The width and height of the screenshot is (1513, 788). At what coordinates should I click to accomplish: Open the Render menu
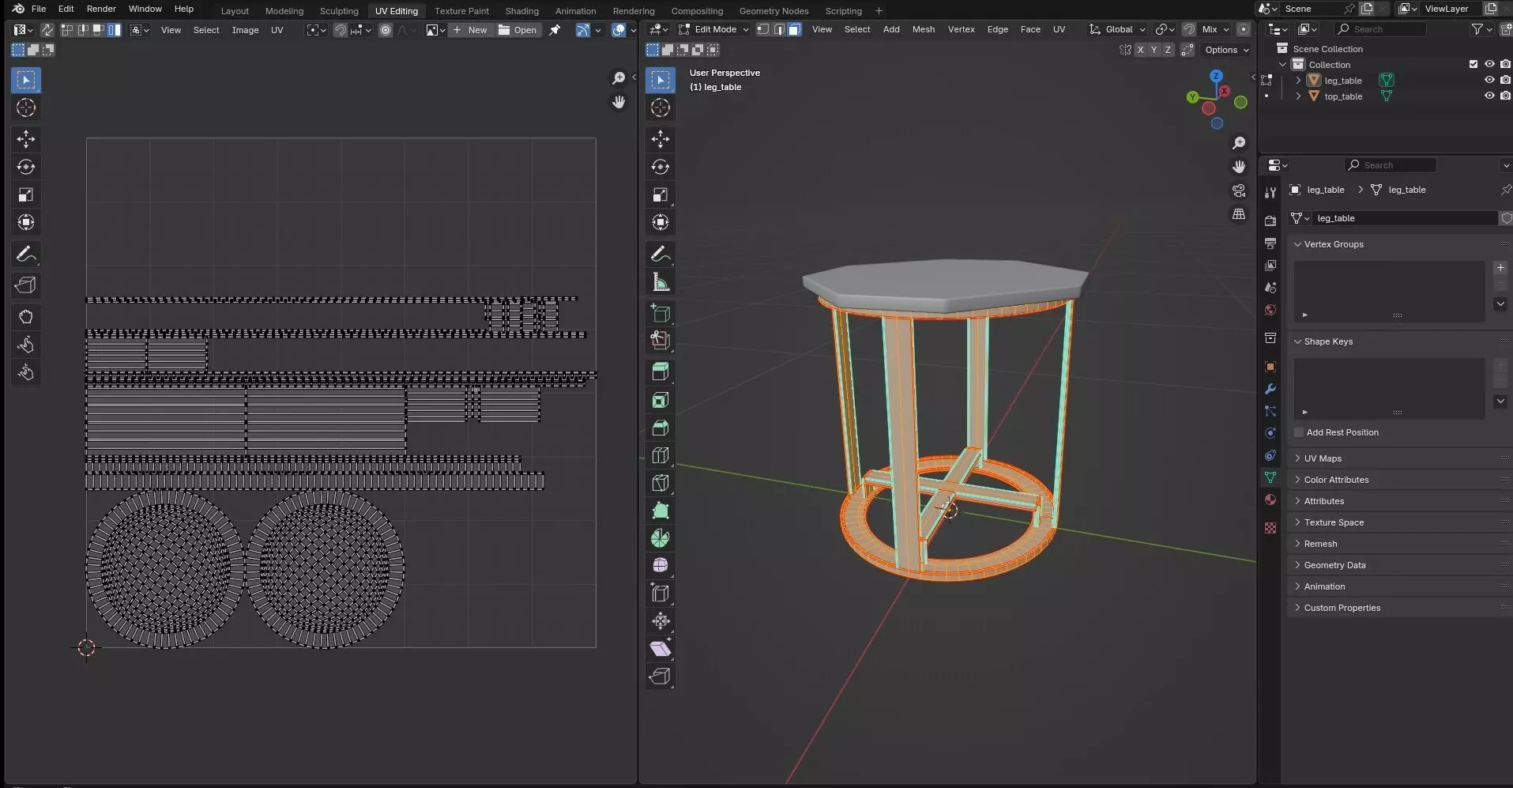101,9
